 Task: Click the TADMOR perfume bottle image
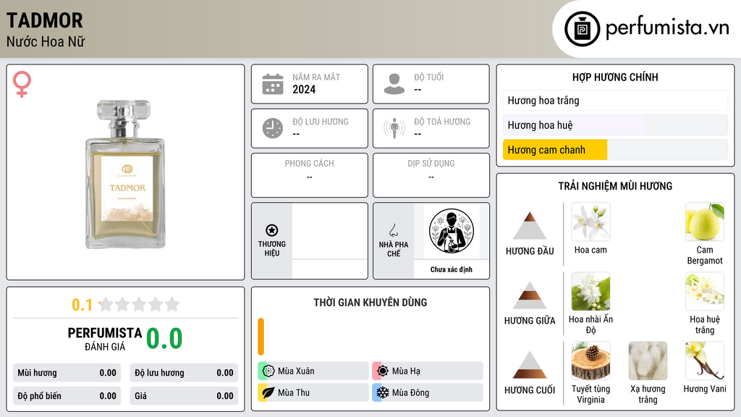tap(125, 174)
